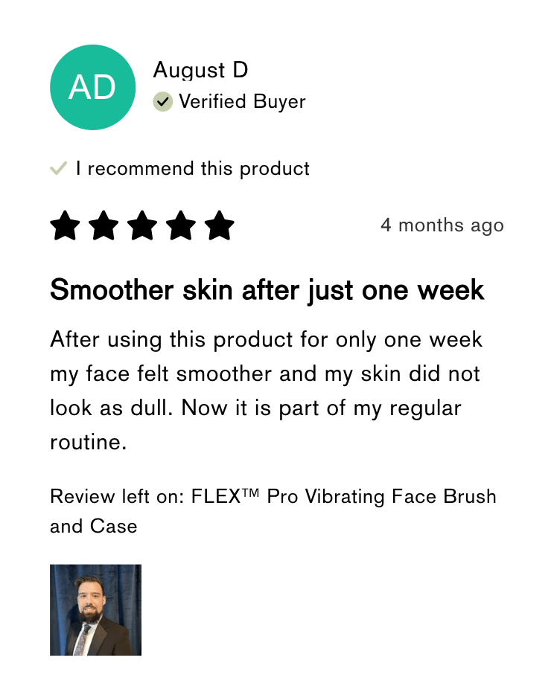Screen dimensions: 554x674
Task: Click the 'AD' initials inside the avatar
Action: pos(92,87)
